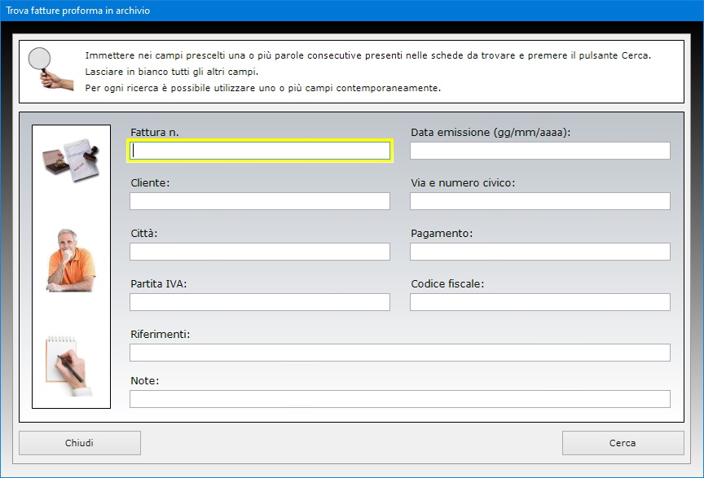
Task: Close the dialog with Chiudi button
Action: [80, 443]
